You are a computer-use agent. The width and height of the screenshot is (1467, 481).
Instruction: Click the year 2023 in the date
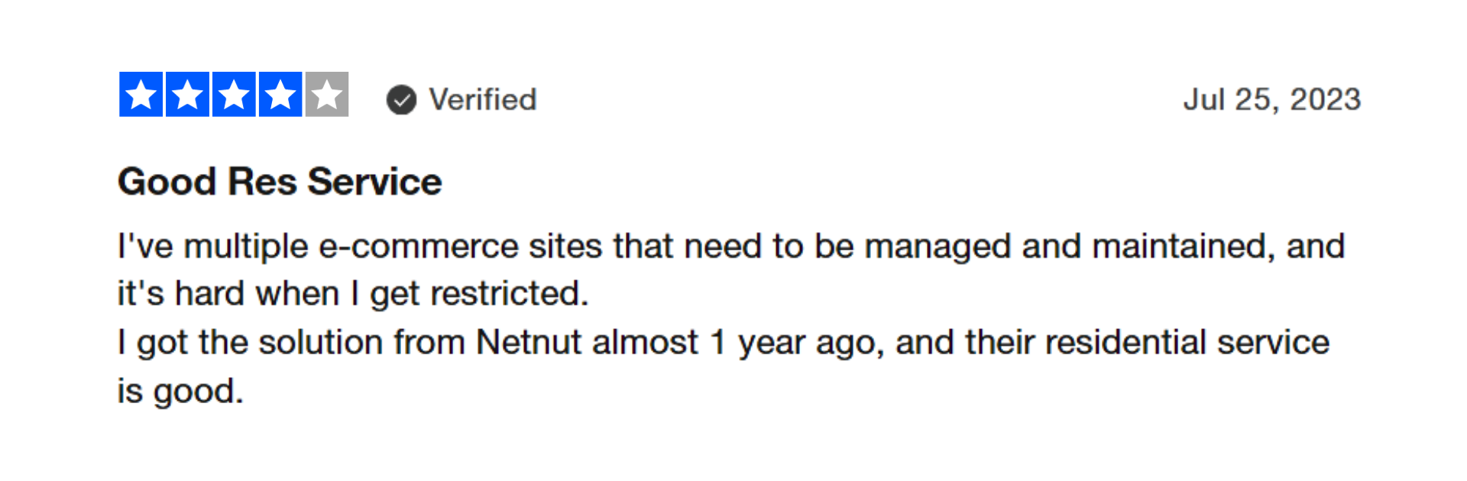click(1326, 100)
